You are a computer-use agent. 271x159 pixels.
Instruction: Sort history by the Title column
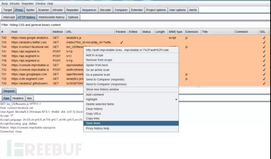pyautogui.click(x=217, y=32)
